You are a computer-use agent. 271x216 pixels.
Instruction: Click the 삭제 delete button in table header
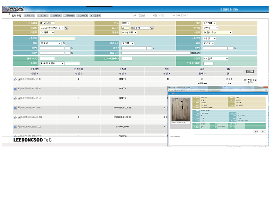[250, 71]
